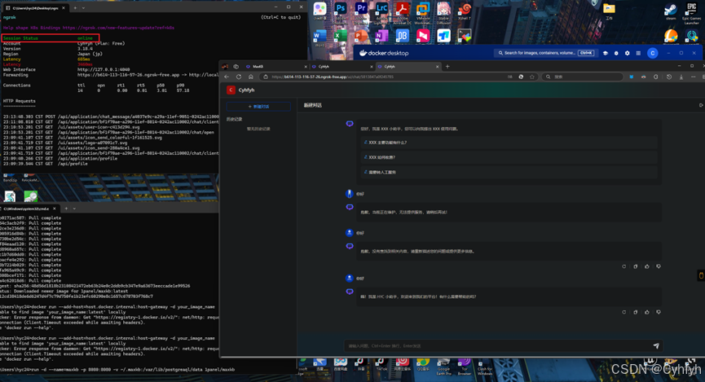Open the Word desktop shortcut
Screen dimensions: 705x382
[319, 36]
